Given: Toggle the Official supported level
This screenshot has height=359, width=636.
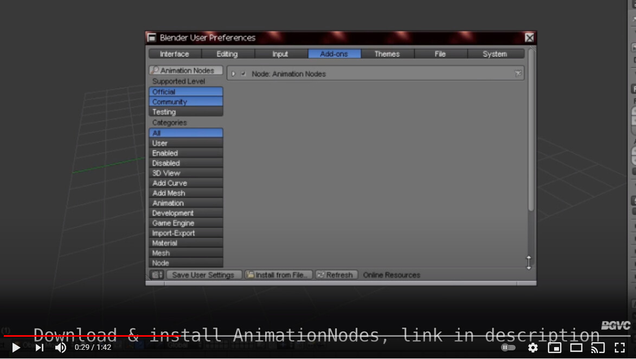Looking at the screenshot, I should point(185,92).
